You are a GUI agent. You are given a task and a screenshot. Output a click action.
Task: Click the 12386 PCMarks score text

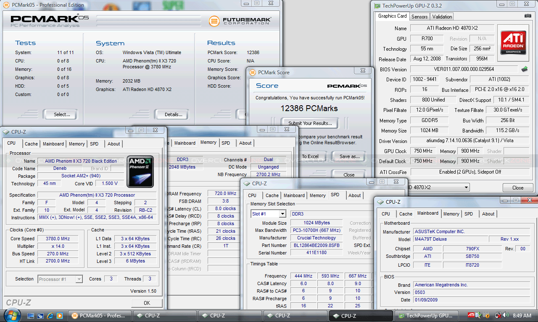pyautogui.click(x=309, y=108)
